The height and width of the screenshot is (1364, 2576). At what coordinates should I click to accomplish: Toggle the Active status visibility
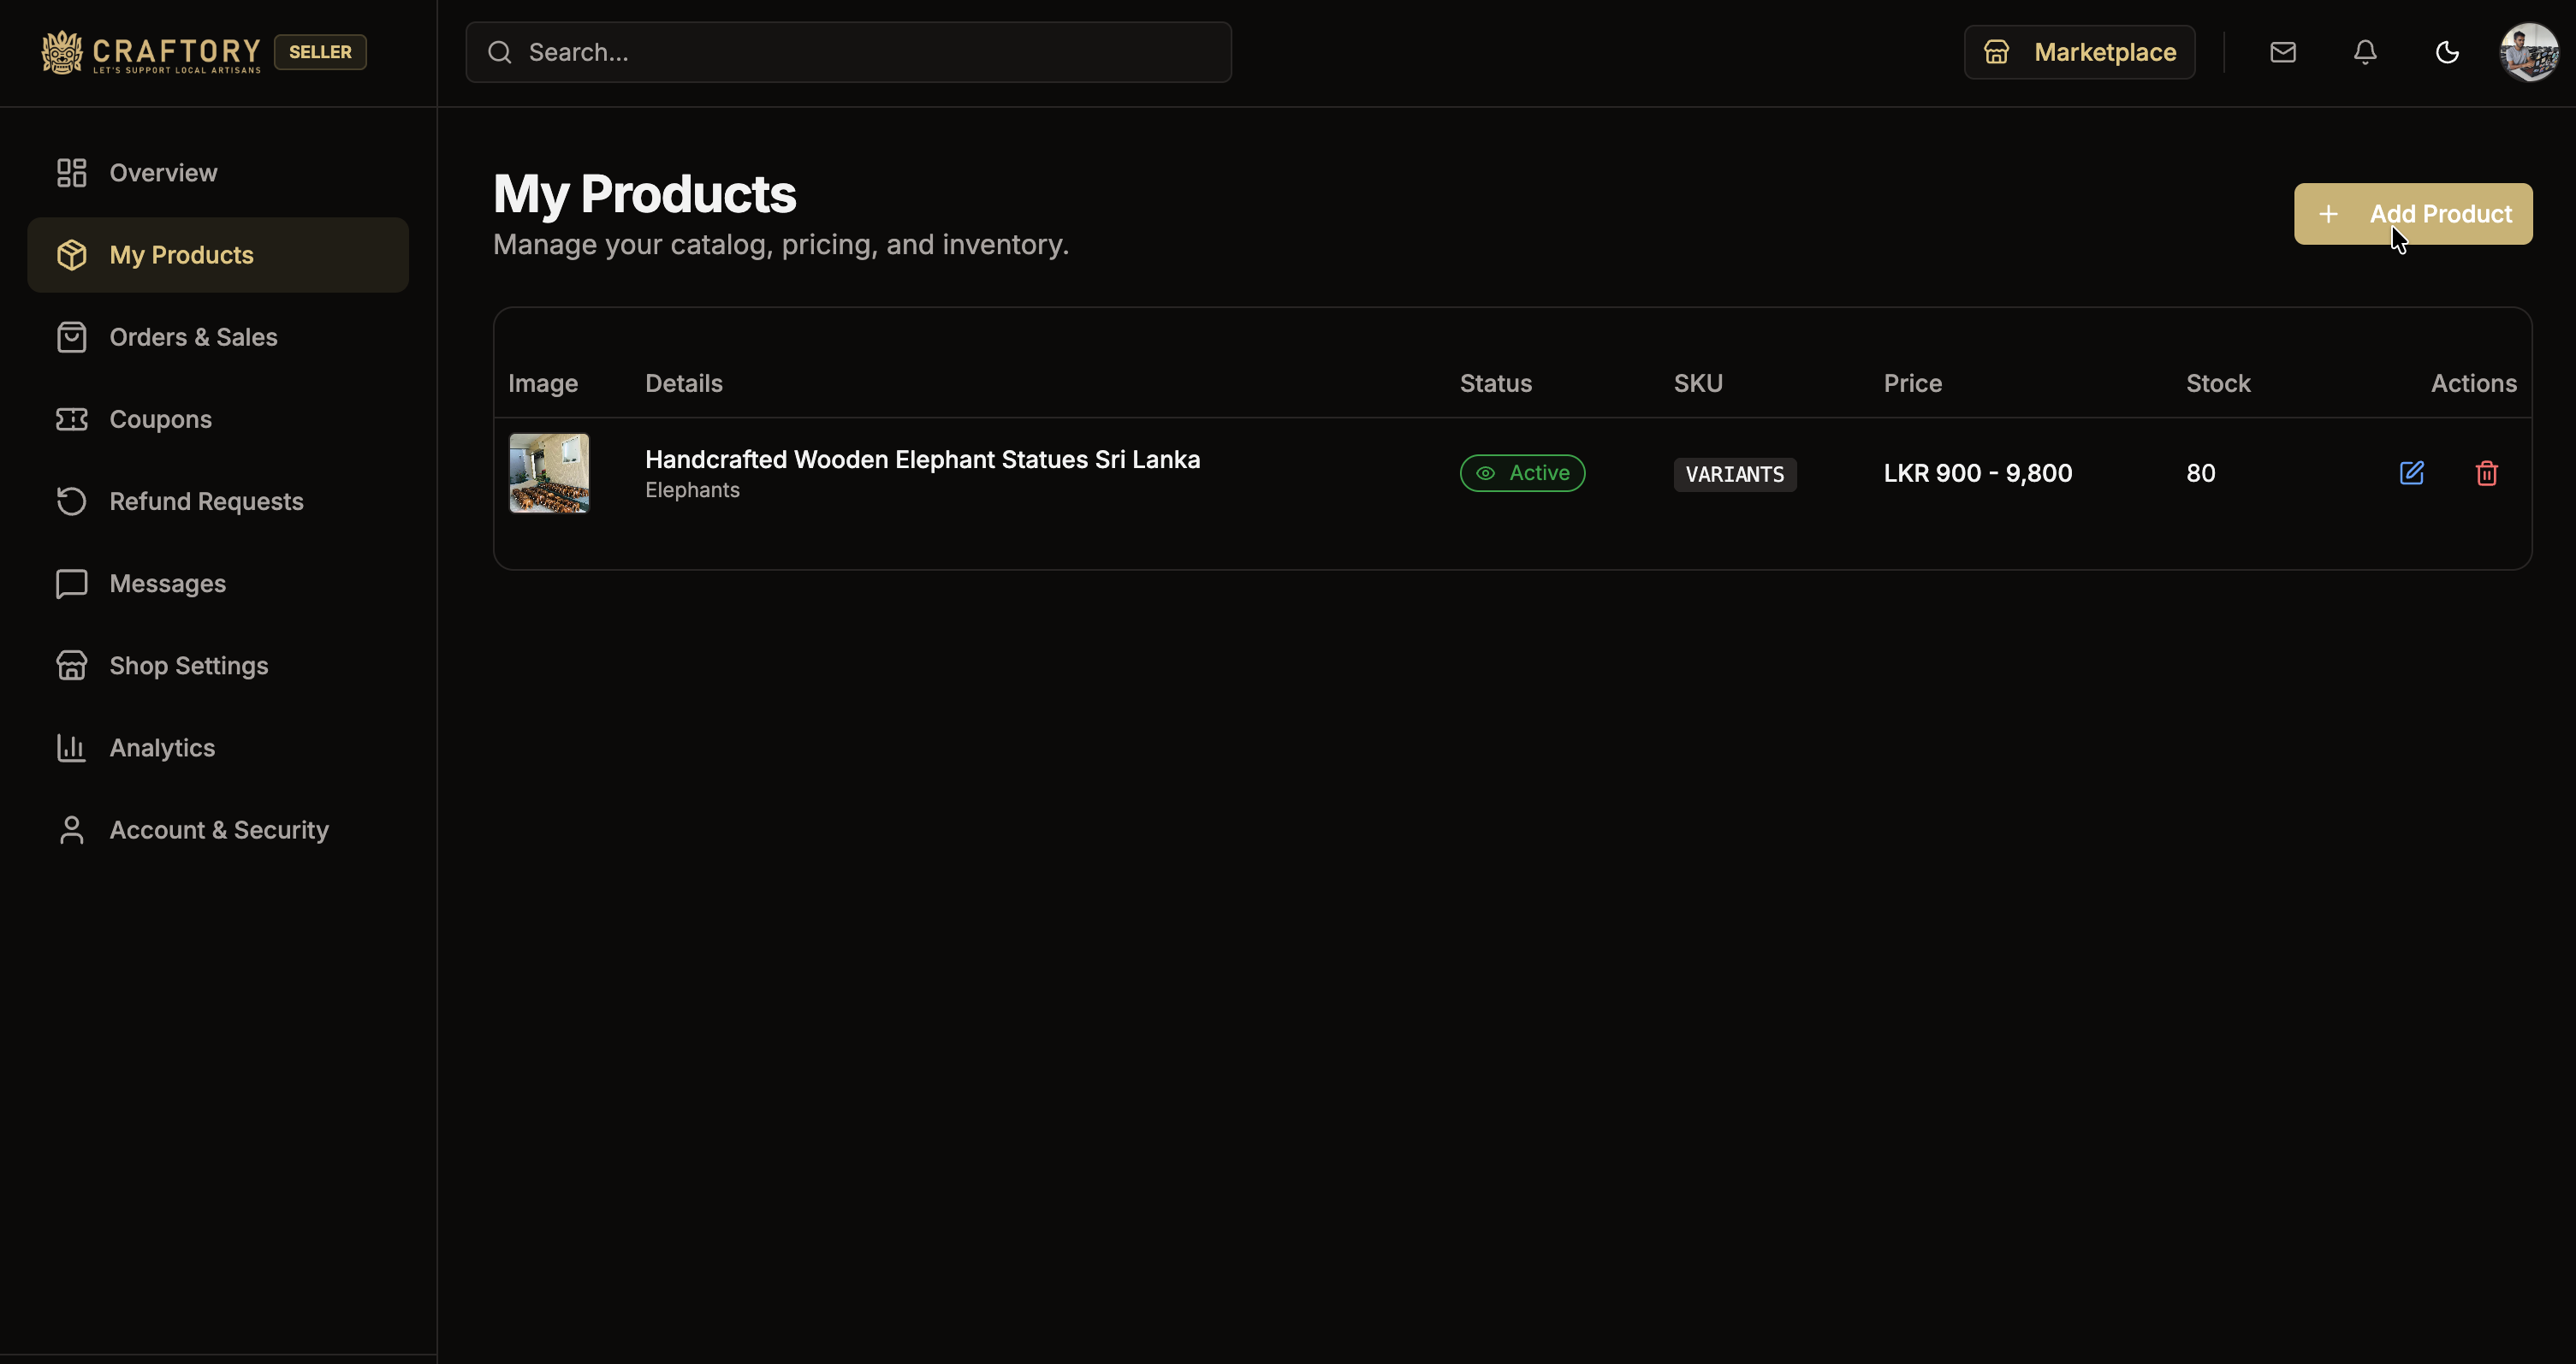[x=1522, y=473]
